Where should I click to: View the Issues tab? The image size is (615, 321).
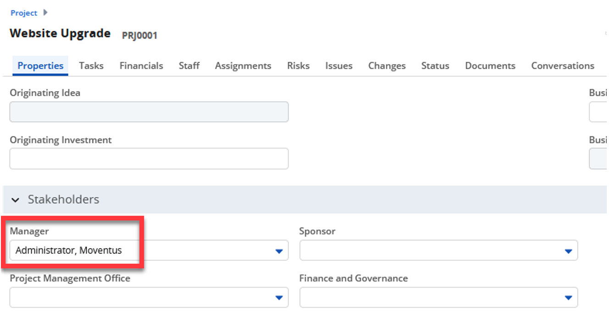tap(339, 65)
